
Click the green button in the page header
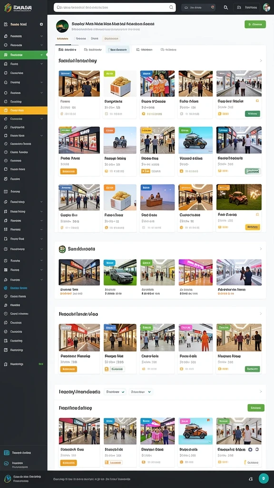pos(255,24)
